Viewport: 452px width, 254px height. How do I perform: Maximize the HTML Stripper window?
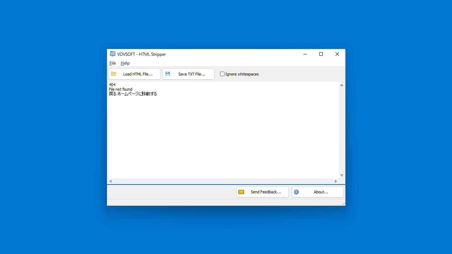click(x=321, y=54)
